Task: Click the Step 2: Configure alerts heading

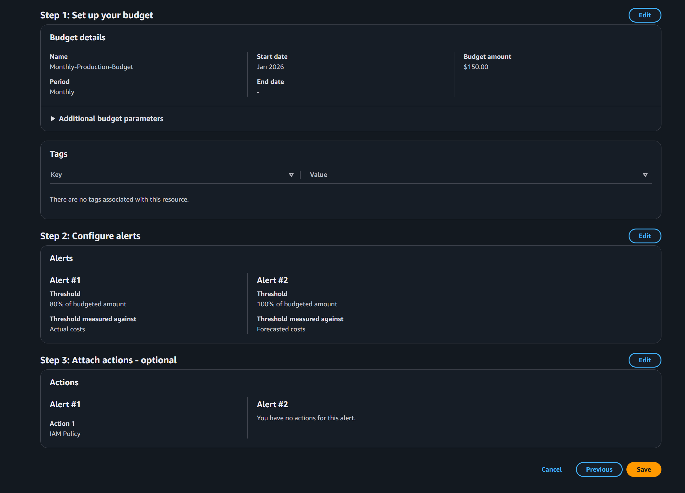Action: tap(90, 236)
